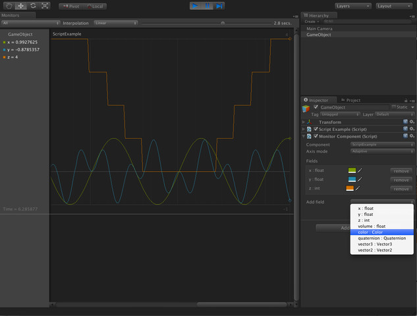Click the horizontal graph scrollbar thumb
417x316 pixels.
click(x=242, y=305)
